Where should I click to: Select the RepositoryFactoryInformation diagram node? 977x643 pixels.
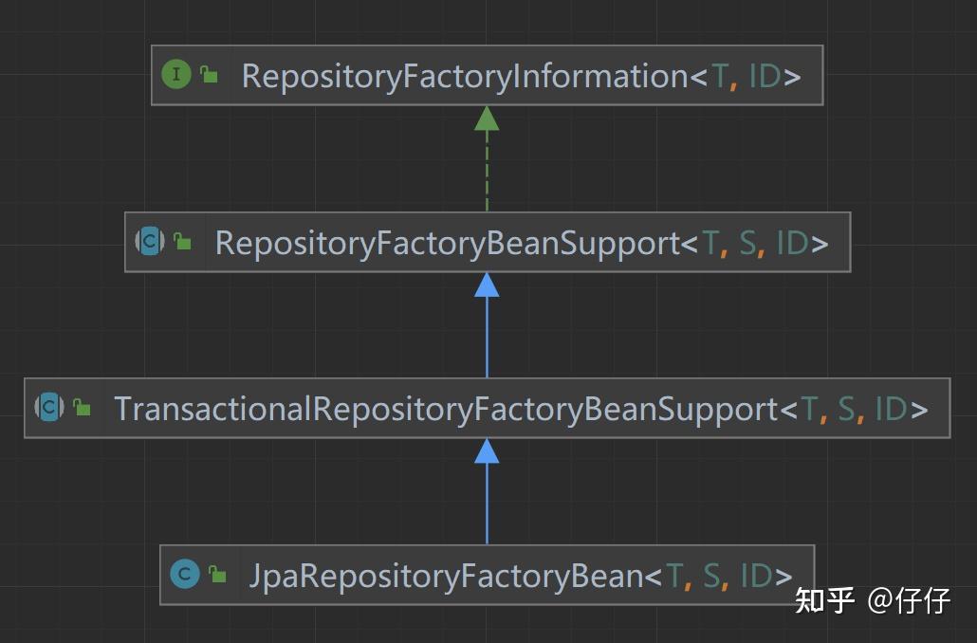pyautogui.click(x=487, y=74)
